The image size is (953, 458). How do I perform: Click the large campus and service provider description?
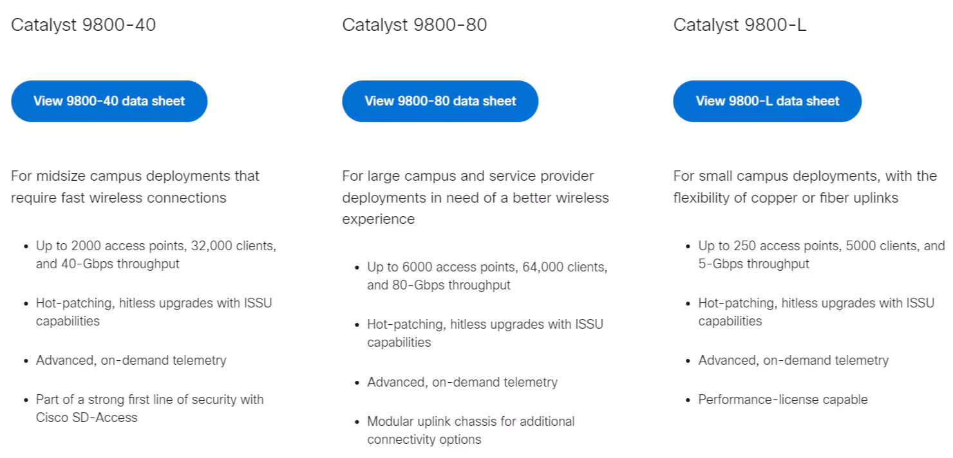pyautogui.click(x=475, y=197)
